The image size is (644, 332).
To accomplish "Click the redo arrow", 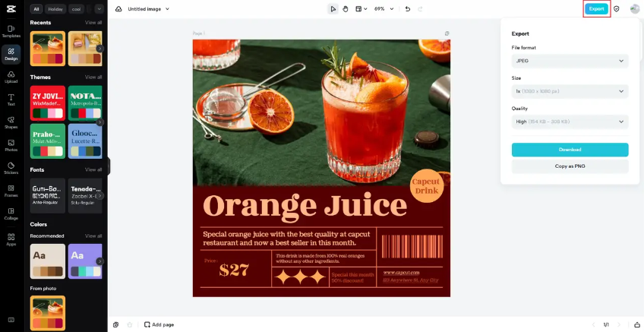I will pos(420,9).
